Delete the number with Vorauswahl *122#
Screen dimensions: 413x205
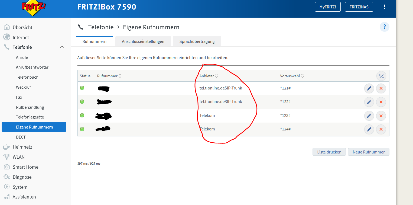(x=381, y=102)
